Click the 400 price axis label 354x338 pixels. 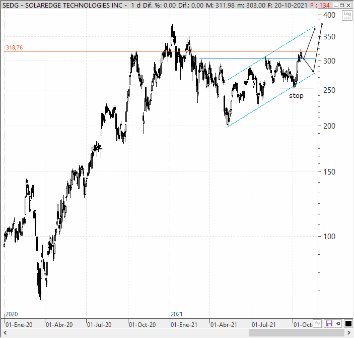(x=329, y=15)
